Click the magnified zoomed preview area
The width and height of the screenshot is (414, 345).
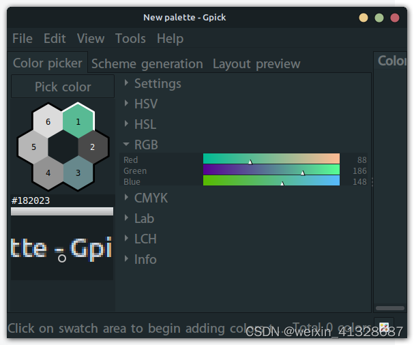pos(62,248)
